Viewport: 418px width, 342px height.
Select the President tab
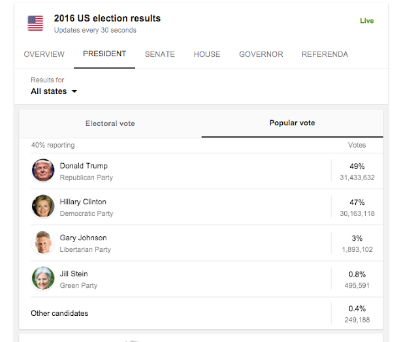click(104, 54)
